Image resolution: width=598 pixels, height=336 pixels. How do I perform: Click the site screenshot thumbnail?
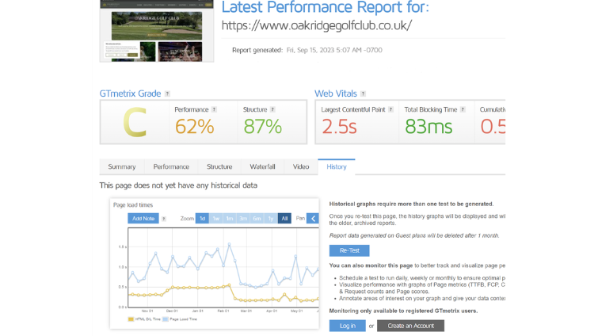coord(157,31)
